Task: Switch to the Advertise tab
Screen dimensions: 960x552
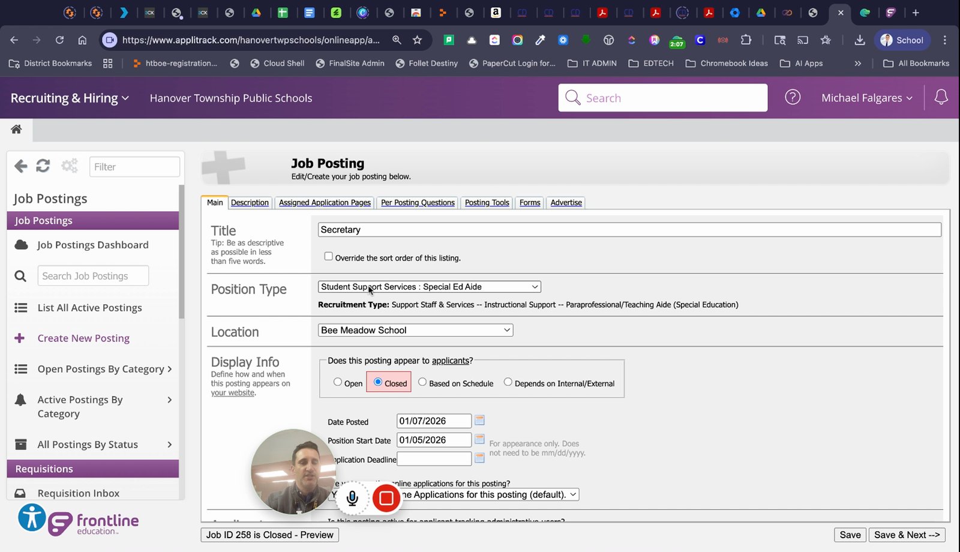Action: pyautogui.click(x=566, y=203)
